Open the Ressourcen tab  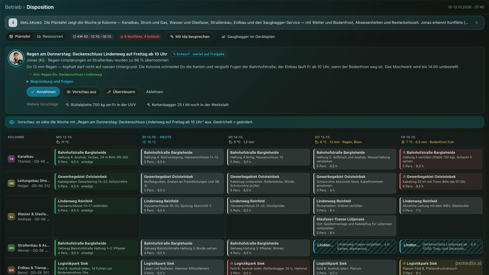(x=50, y=36)
